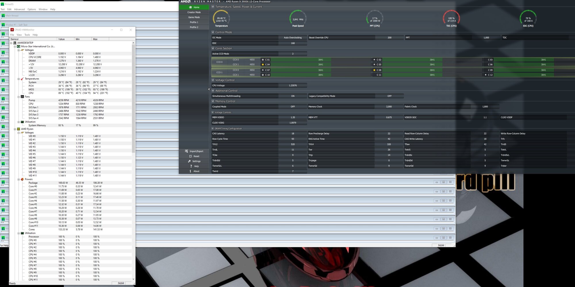Click the gold star on core C 04
575x287 pixels.
click(x=262, y=65)
